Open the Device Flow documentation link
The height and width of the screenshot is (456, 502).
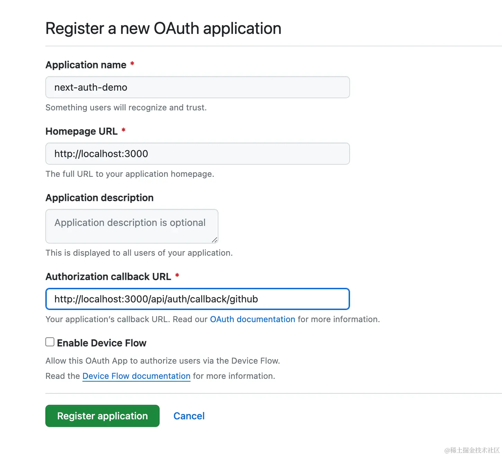136,376
